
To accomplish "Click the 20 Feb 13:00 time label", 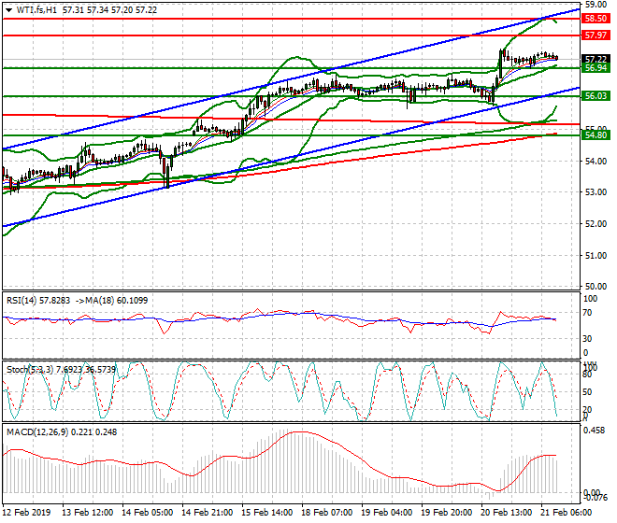I will 507,513.
